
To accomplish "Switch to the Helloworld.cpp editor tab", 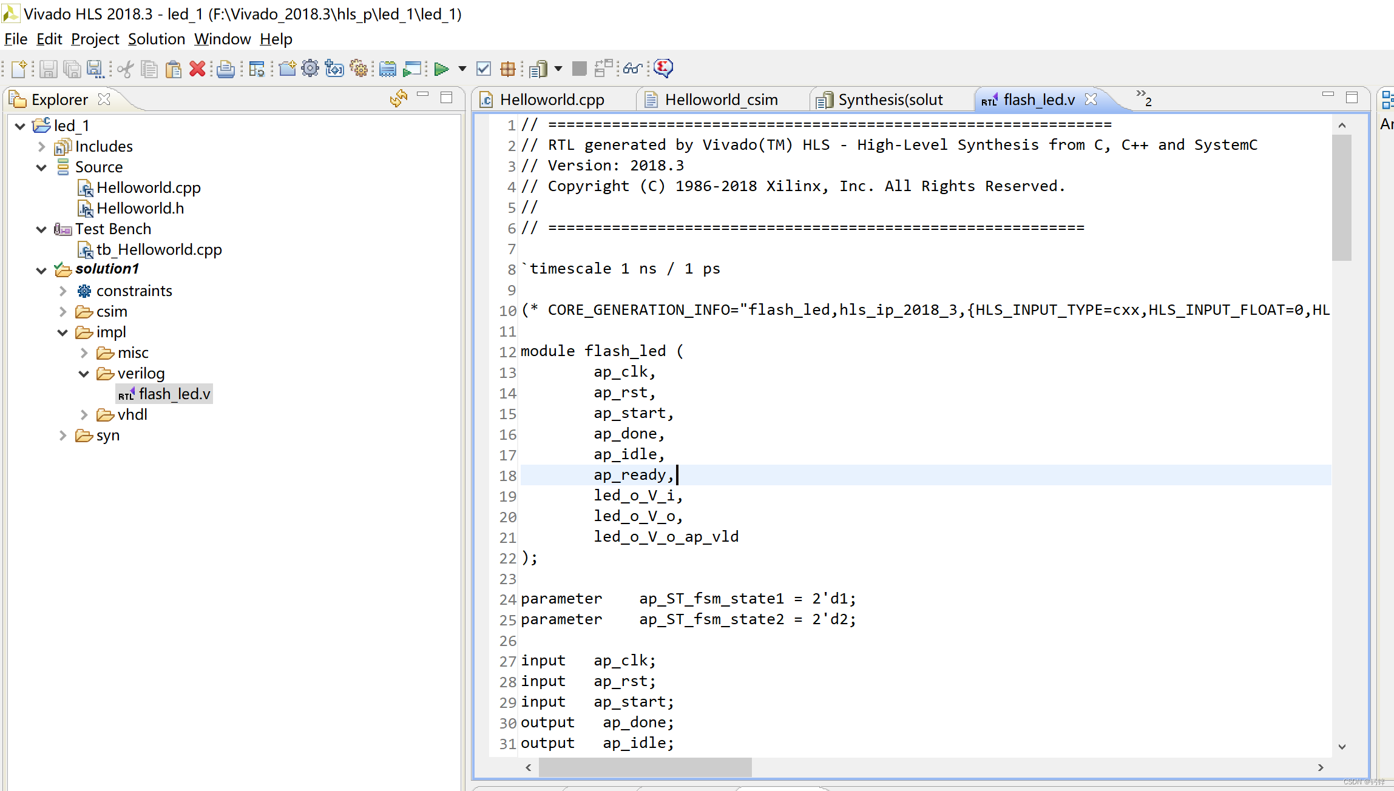I will [x=551, y=99].
